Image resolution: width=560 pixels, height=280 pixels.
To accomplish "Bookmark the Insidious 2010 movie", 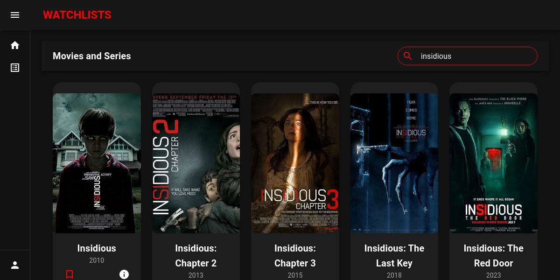I will pos(70,274).
